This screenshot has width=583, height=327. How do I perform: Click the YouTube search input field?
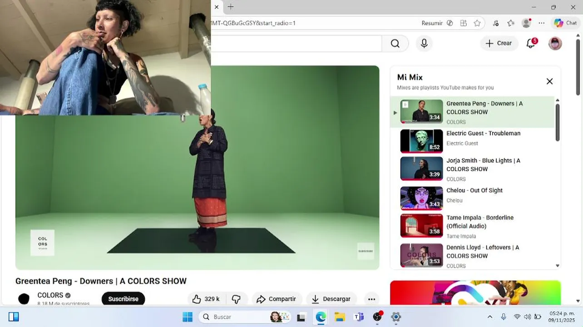point(296,44)
